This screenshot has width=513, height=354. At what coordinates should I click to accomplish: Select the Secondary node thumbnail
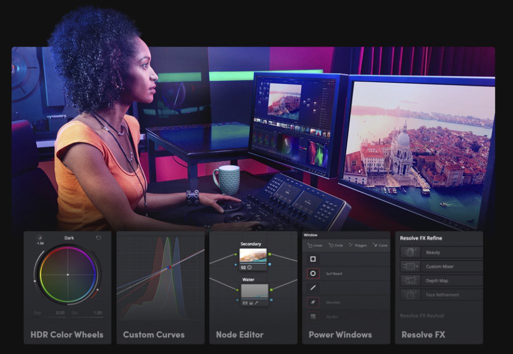(x=253, y=255)
